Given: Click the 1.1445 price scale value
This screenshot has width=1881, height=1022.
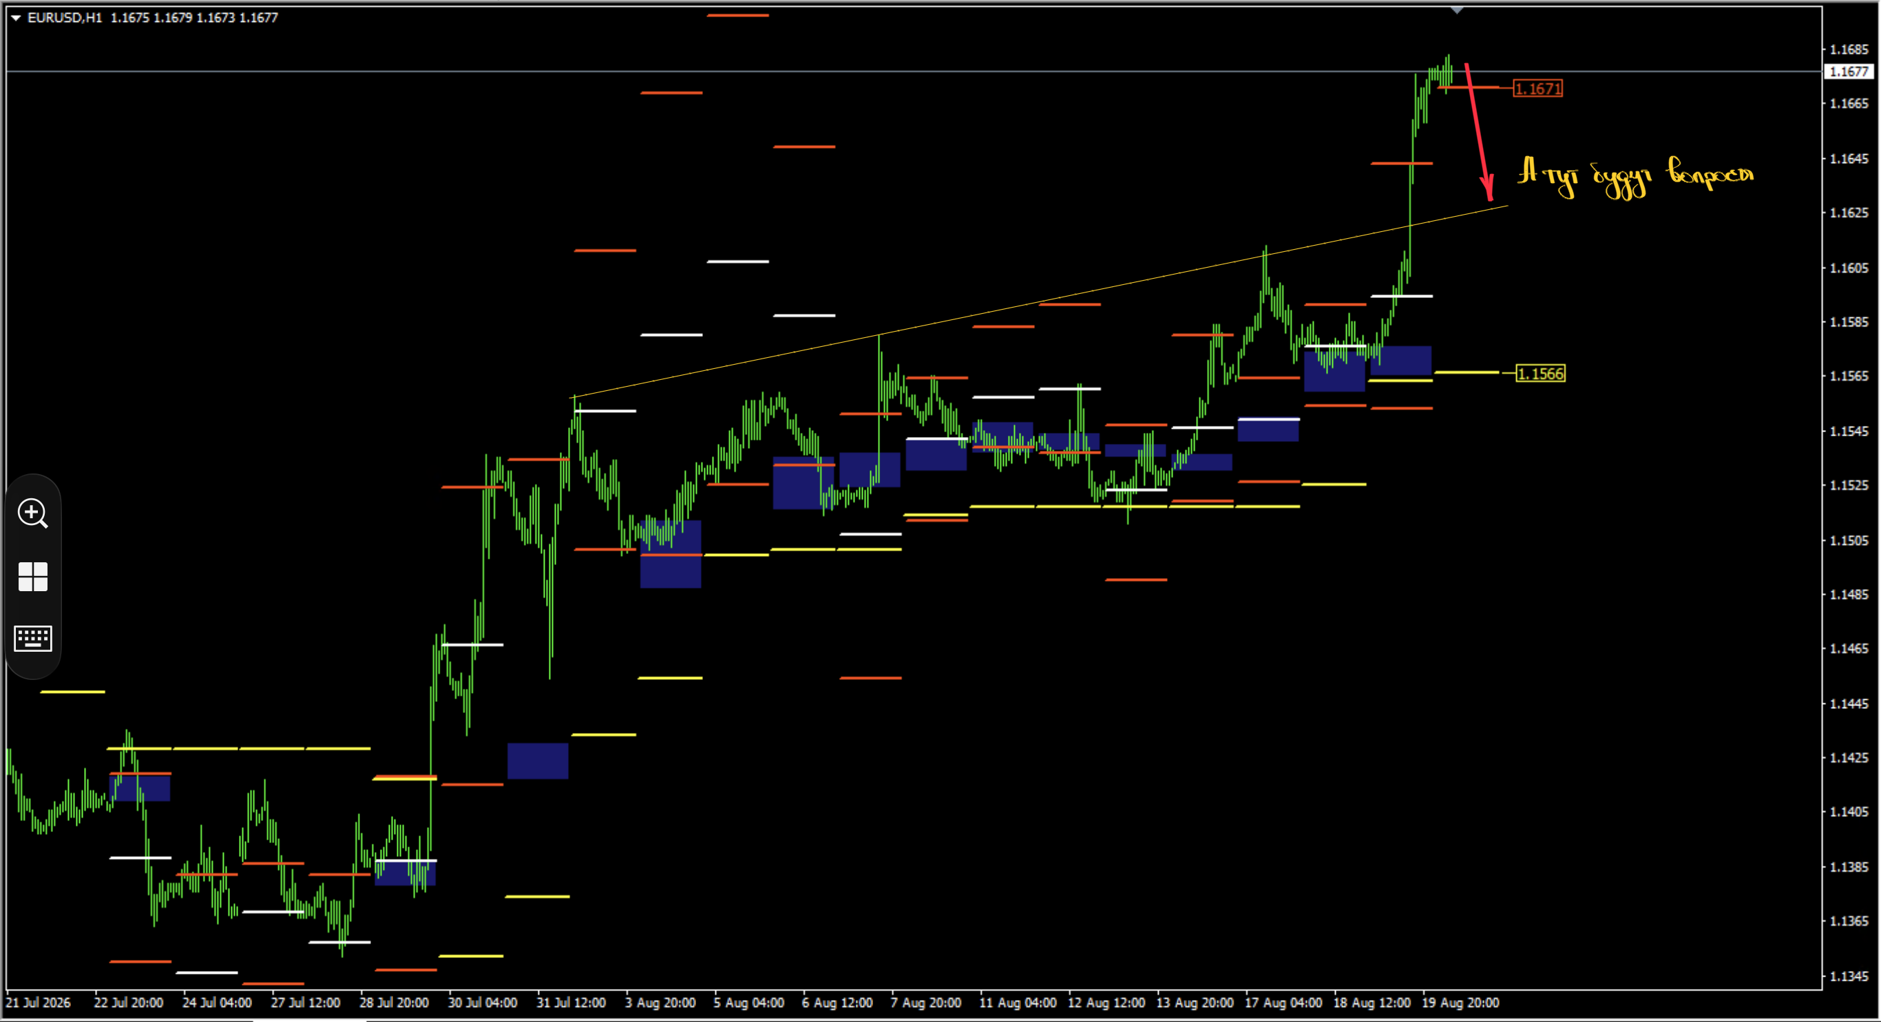Looking at the screenshot, I should coord(1849,705).
